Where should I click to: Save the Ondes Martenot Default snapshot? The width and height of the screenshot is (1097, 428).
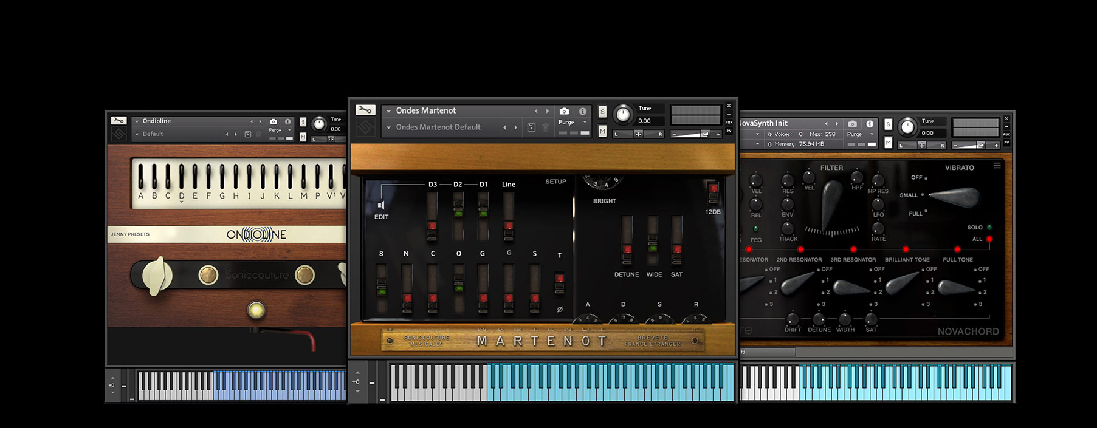click(531, 127)
